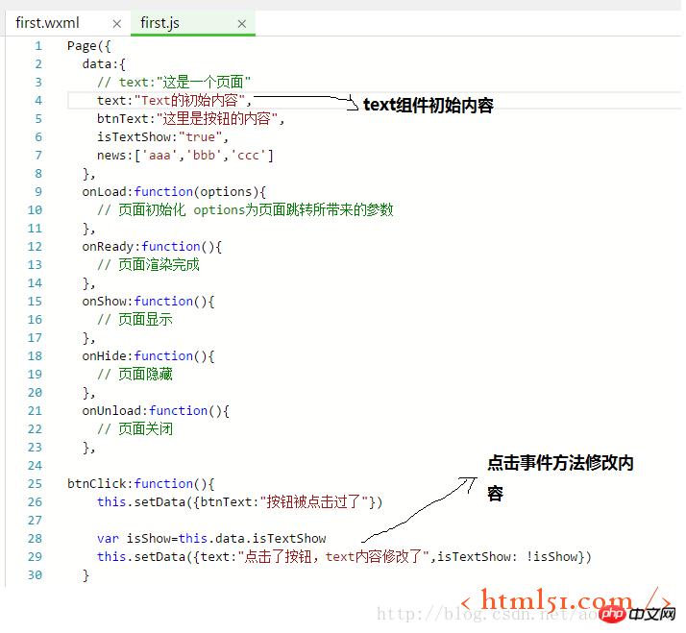Close the first.js tab
The image size is (686, 633).
[x=241, y=23]
